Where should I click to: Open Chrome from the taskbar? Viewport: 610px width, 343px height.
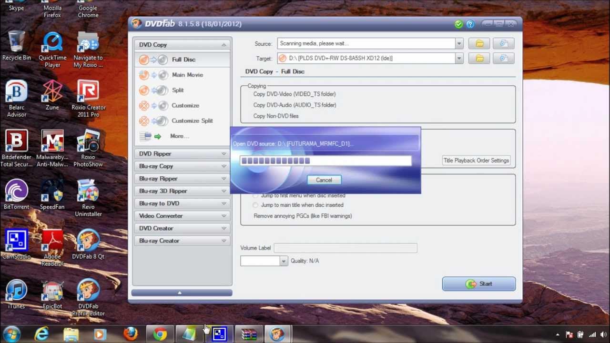pyautogui.click(x=160, y=334)
